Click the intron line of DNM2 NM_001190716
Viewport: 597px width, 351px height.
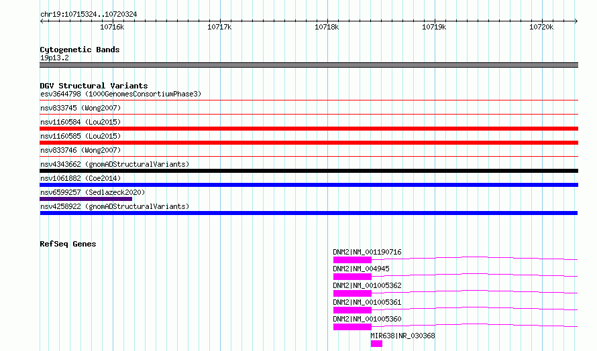(474, 257)
